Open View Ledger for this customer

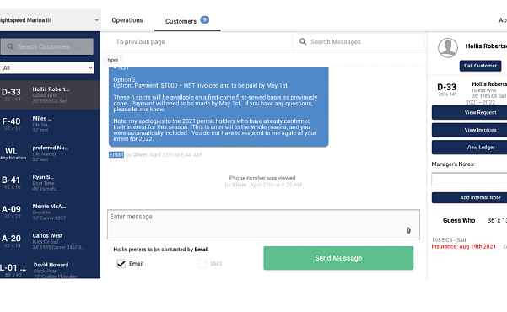point(480,147)
